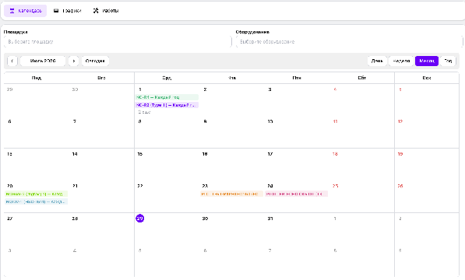The width and height of the screenshot is (465, 280).
Task: Switch to Неделя view
Action: click(401, 61)
